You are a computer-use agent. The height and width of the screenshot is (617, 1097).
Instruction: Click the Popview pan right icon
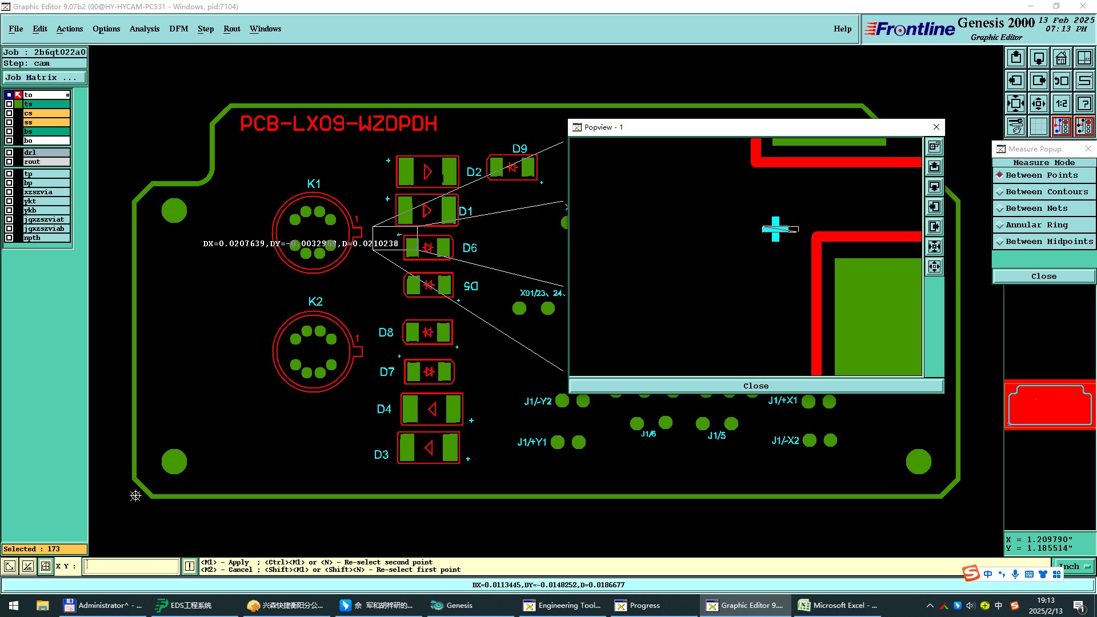[x=934, y=227]
